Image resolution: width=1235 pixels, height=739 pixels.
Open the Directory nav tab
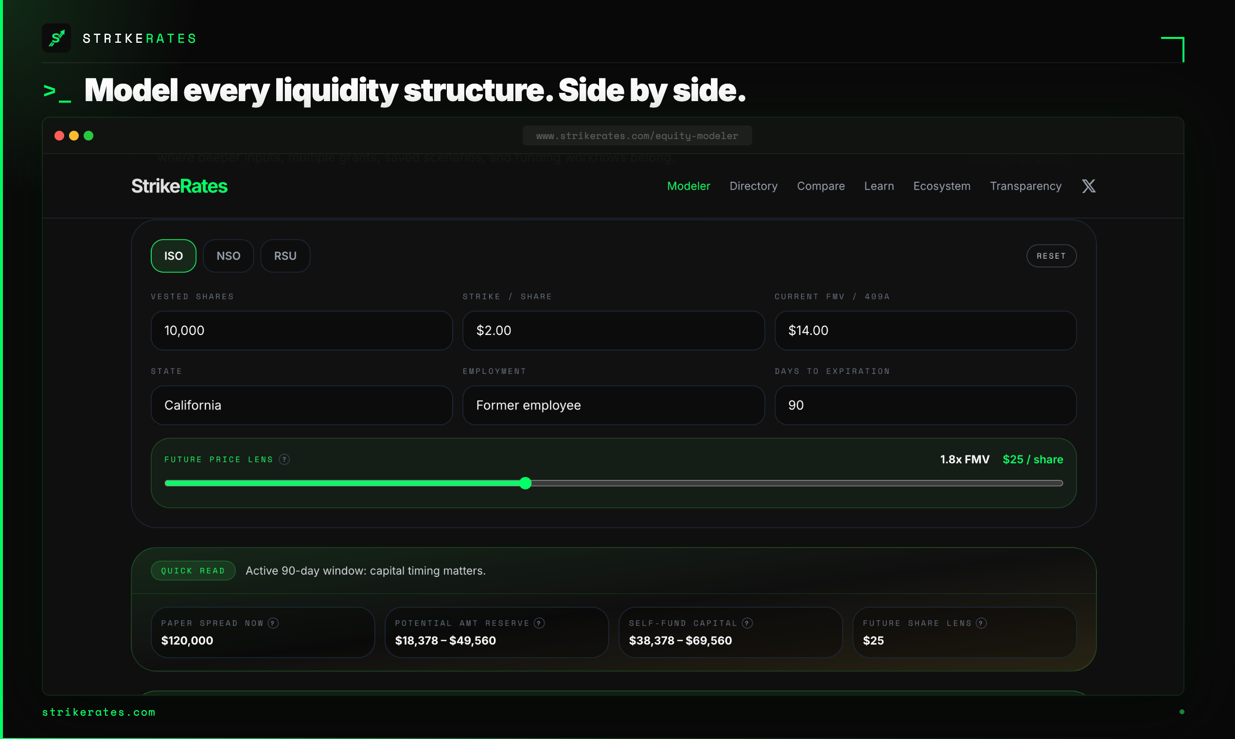753,186
